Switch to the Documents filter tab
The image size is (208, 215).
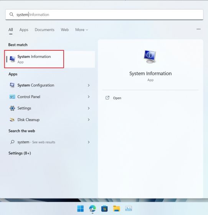coord(45,30)
